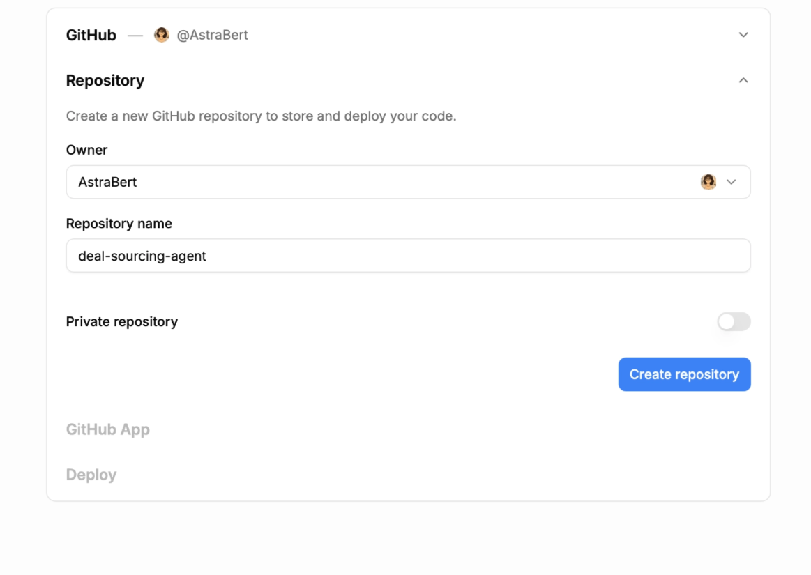811x575 pixels.
Task: Click the Repository name label
Action: [x=119, y=224]
